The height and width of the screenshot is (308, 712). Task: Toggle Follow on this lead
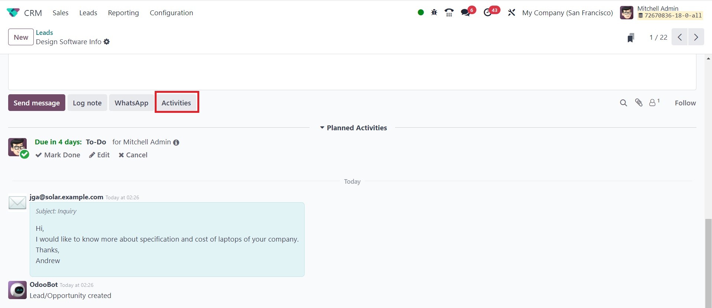tap(685, 103)
